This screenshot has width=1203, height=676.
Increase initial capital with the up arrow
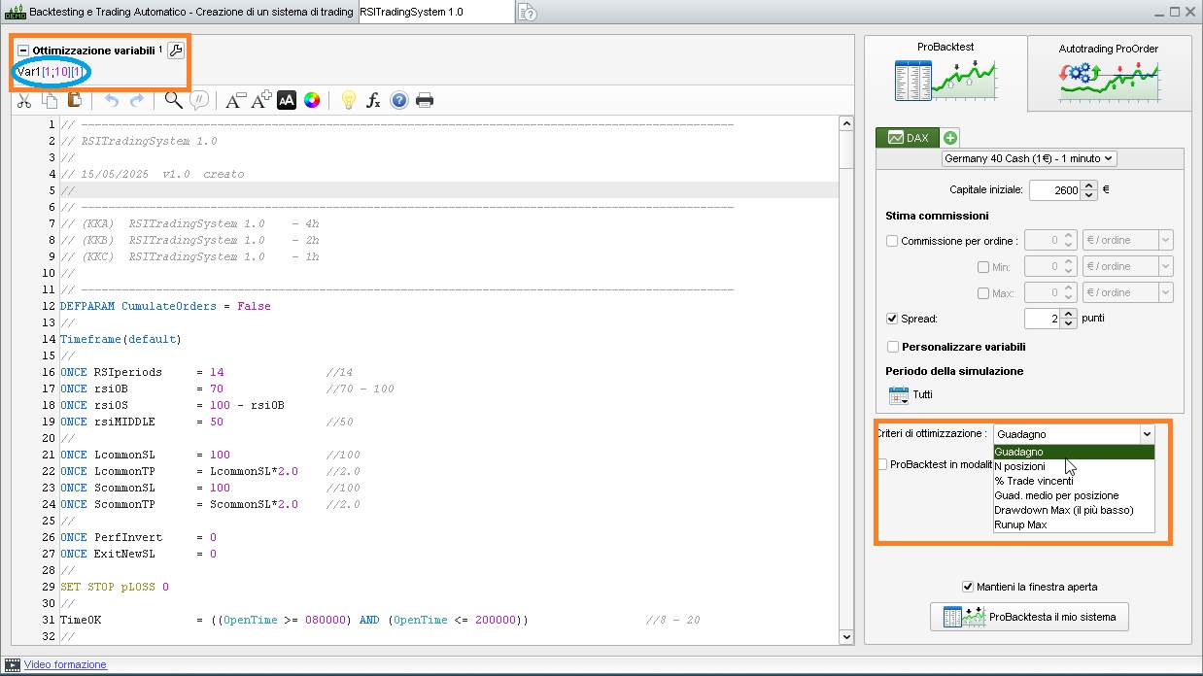pyautogui.click(x=1089, y=186)
